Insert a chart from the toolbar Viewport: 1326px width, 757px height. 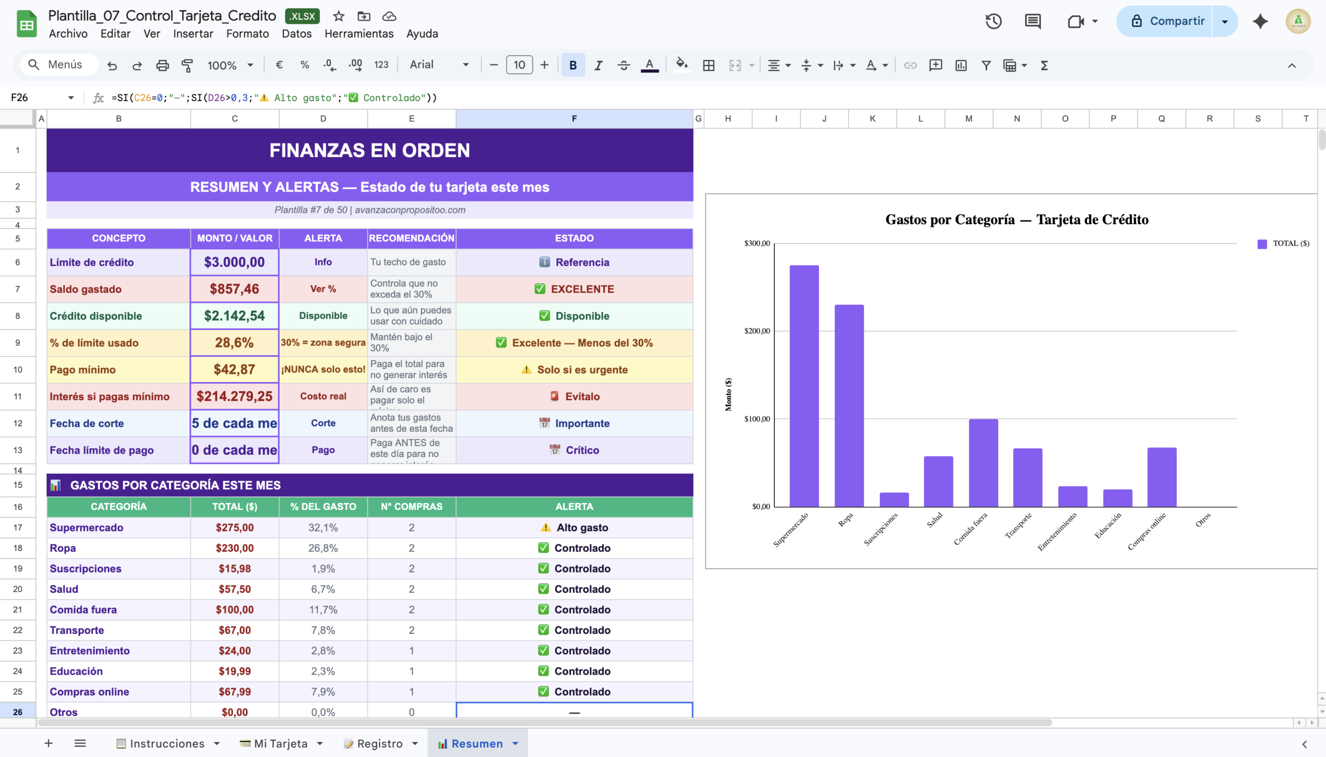pos(960,65)
